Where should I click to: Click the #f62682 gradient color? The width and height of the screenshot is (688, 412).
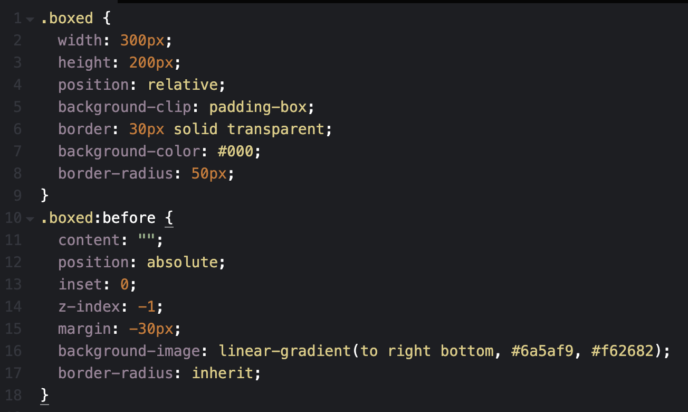coord(623,351)
